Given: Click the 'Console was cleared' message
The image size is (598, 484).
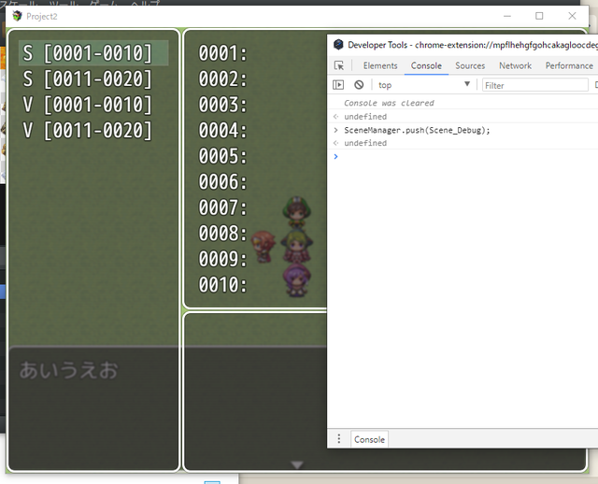Looking at the screenshot, I should tap(389, 103).
